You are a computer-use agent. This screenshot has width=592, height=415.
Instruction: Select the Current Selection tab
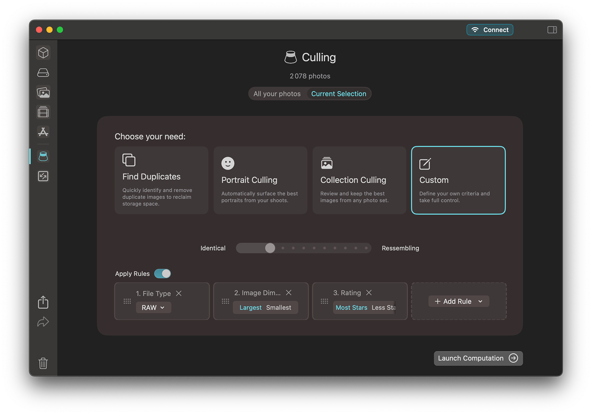338,94
